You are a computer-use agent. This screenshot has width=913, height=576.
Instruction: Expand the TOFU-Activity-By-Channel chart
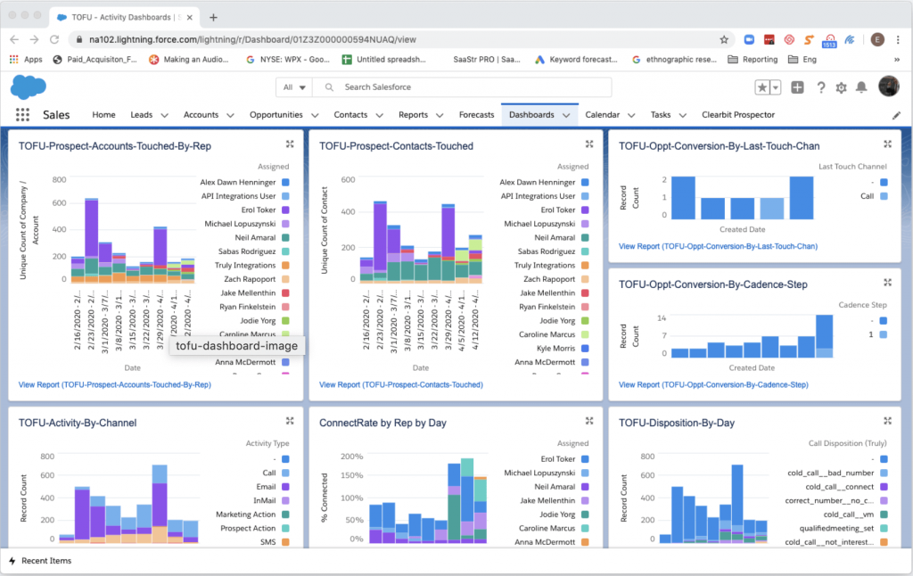pos(290,421)
